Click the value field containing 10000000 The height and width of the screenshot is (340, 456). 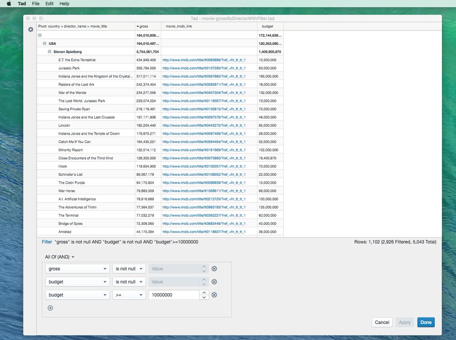coord(174,295)
